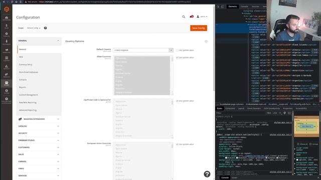Check Show all in Computed pane
321x180 pixels.
pyautogui.click(x=298, y=144)
